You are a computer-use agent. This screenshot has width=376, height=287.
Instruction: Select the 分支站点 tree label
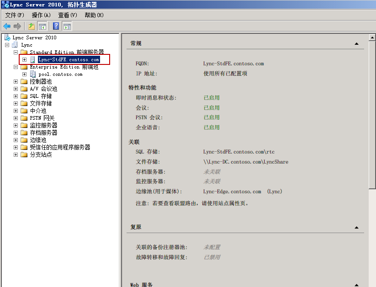[41, 155]
